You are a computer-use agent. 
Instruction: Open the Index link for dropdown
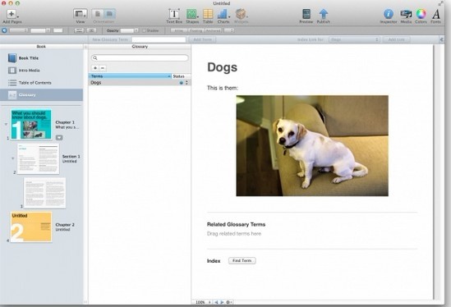click(354, 39)
